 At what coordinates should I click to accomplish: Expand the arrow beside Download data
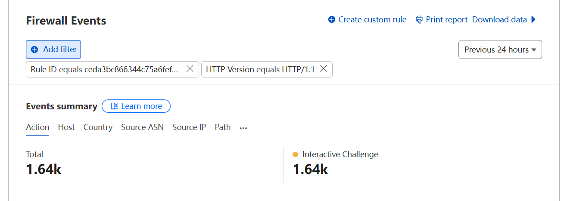tap(533, 20)
